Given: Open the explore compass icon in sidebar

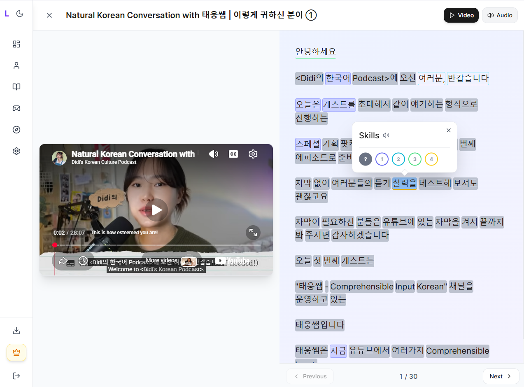Looking at the screenshot, I should [x=16, y=130].
